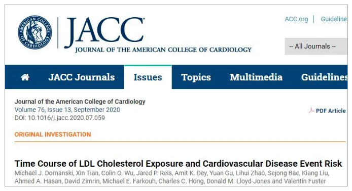
Task: Open the Topics menu
Action: [x=196, y=77]
